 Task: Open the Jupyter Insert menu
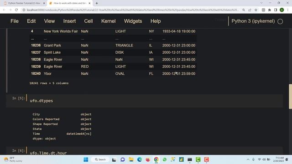click(x=69, y=21)
